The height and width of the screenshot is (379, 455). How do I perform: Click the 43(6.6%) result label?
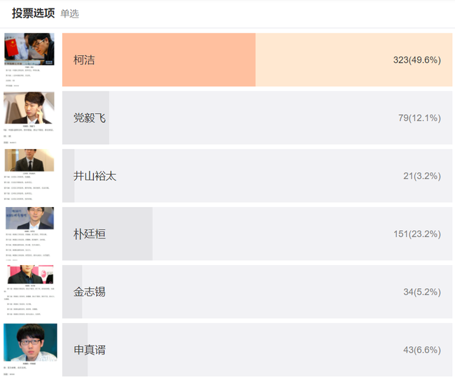coord(422,350)
